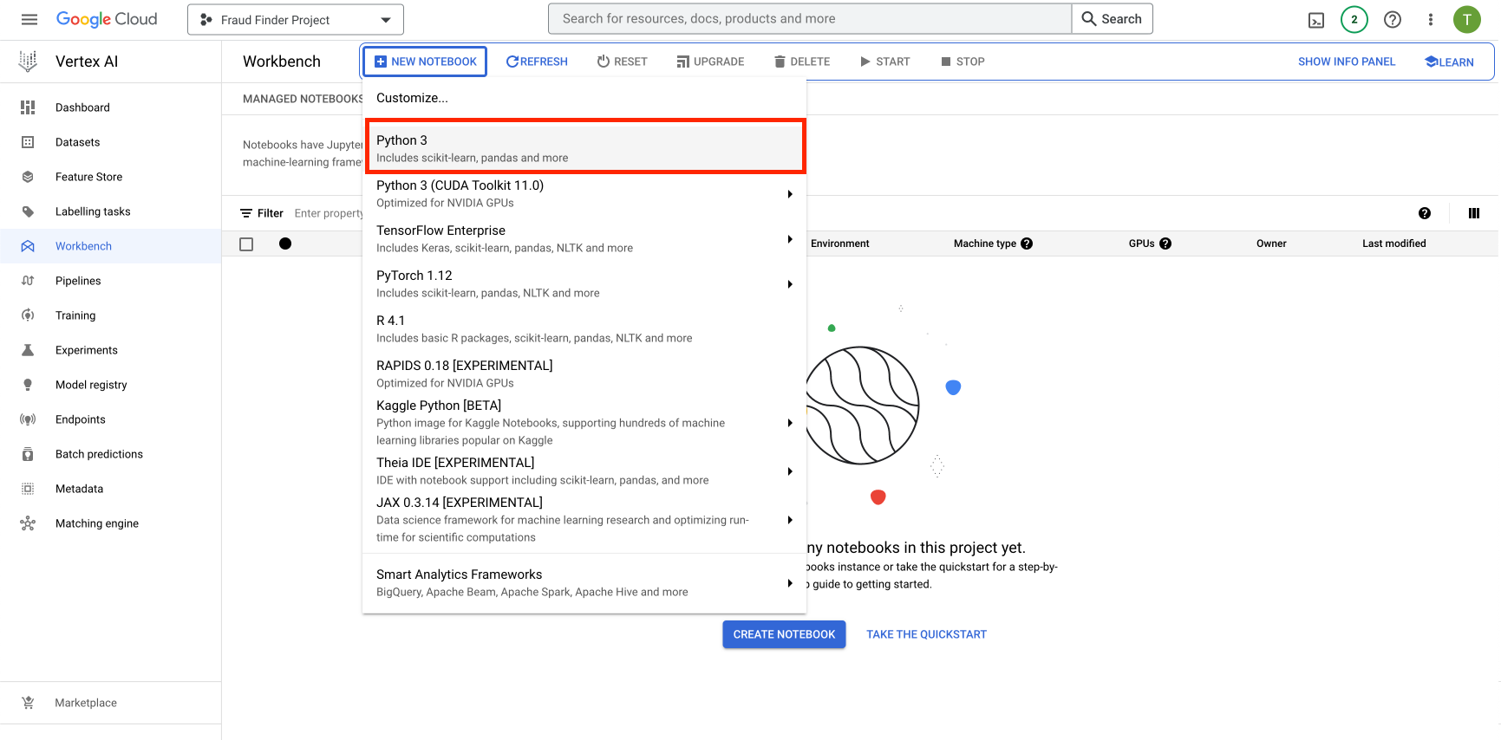Toggle the select-all notebooks checkbox
Screen dimensions: 1501x740
(x=246, y=244)
